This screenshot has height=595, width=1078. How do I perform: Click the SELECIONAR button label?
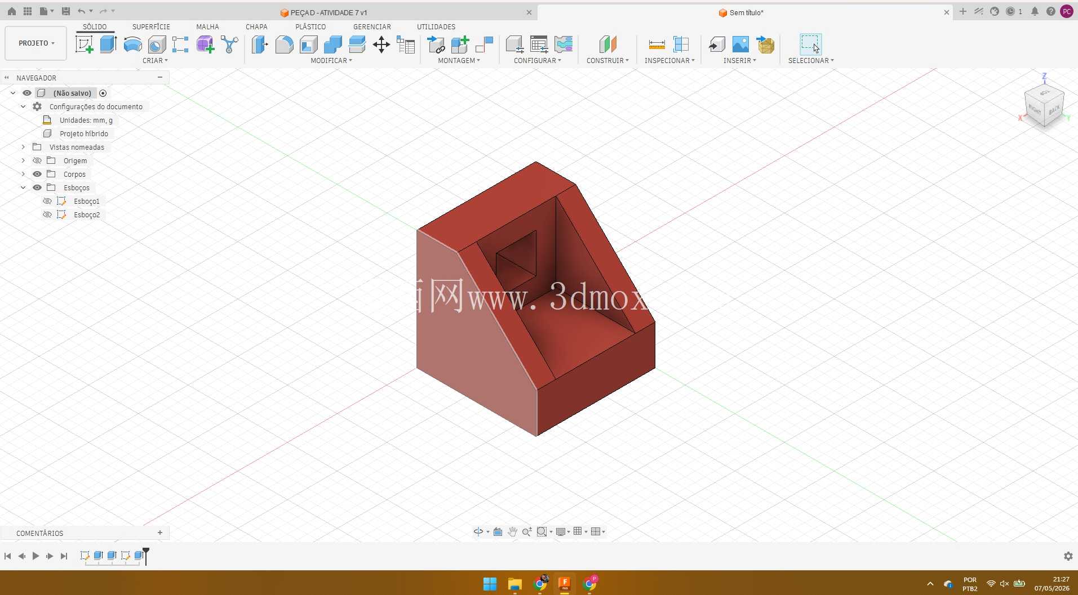pyautogui.click(x=811, y=61)
